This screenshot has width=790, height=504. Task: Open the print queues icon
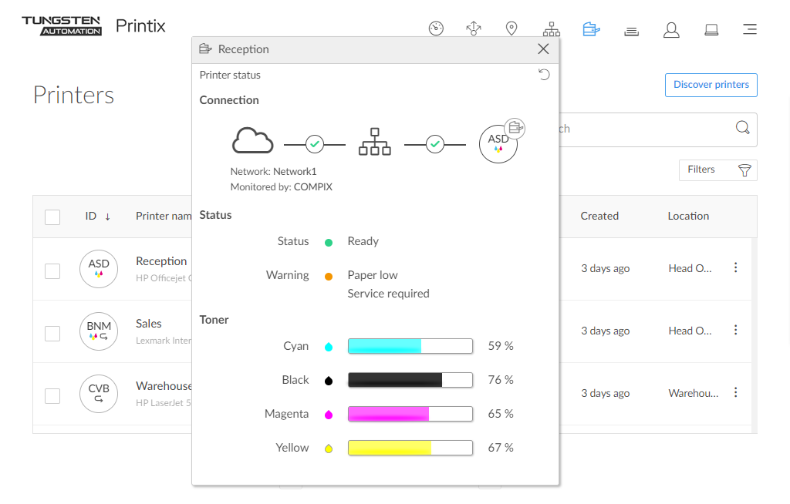click(x=631, y=30)
